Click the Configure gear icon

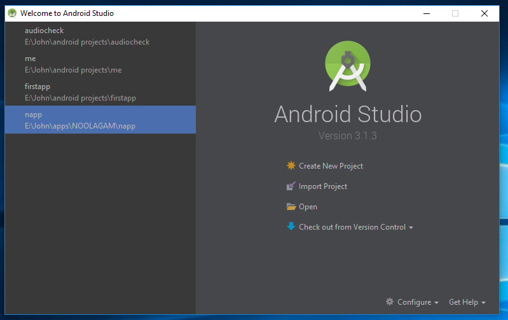389,302
